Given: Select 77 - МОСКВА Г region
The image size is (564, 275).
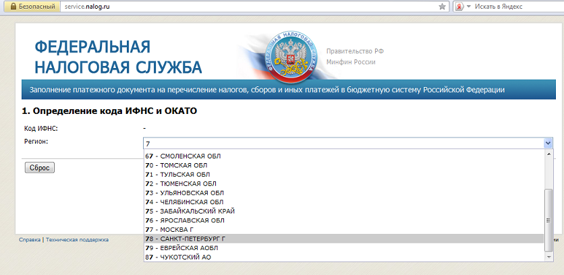Looking at the screenshot, I should click(343, 229).
